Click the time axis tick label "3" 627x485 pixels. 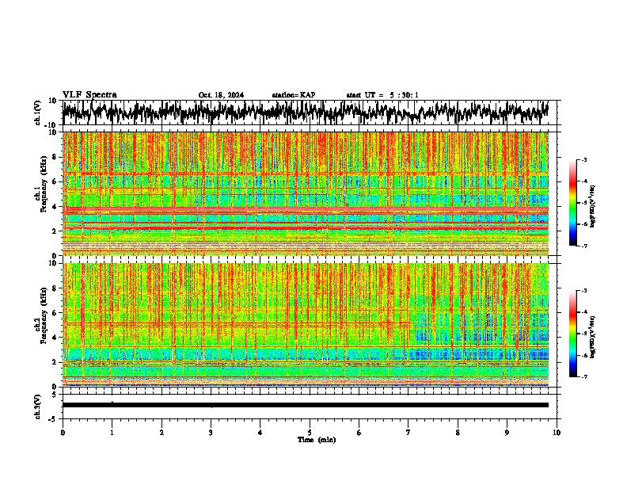click(211, 433)
